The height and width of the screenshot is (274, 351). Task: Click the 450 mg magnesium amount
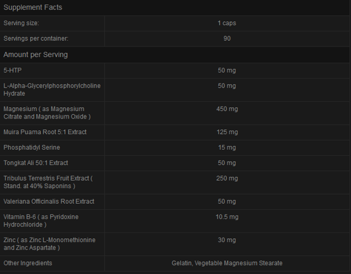227,109
